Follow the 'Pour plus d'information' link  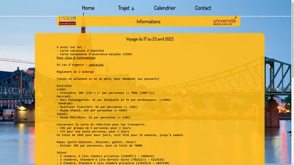click(76, 58)
